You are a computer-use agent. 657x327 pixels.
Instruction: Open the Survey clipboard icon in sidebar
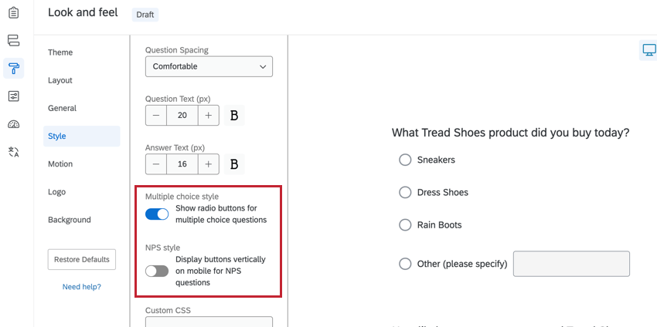coord(13,12)
